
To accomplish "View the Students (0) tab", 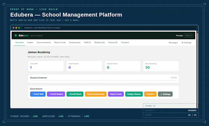I will coord(100,43).
